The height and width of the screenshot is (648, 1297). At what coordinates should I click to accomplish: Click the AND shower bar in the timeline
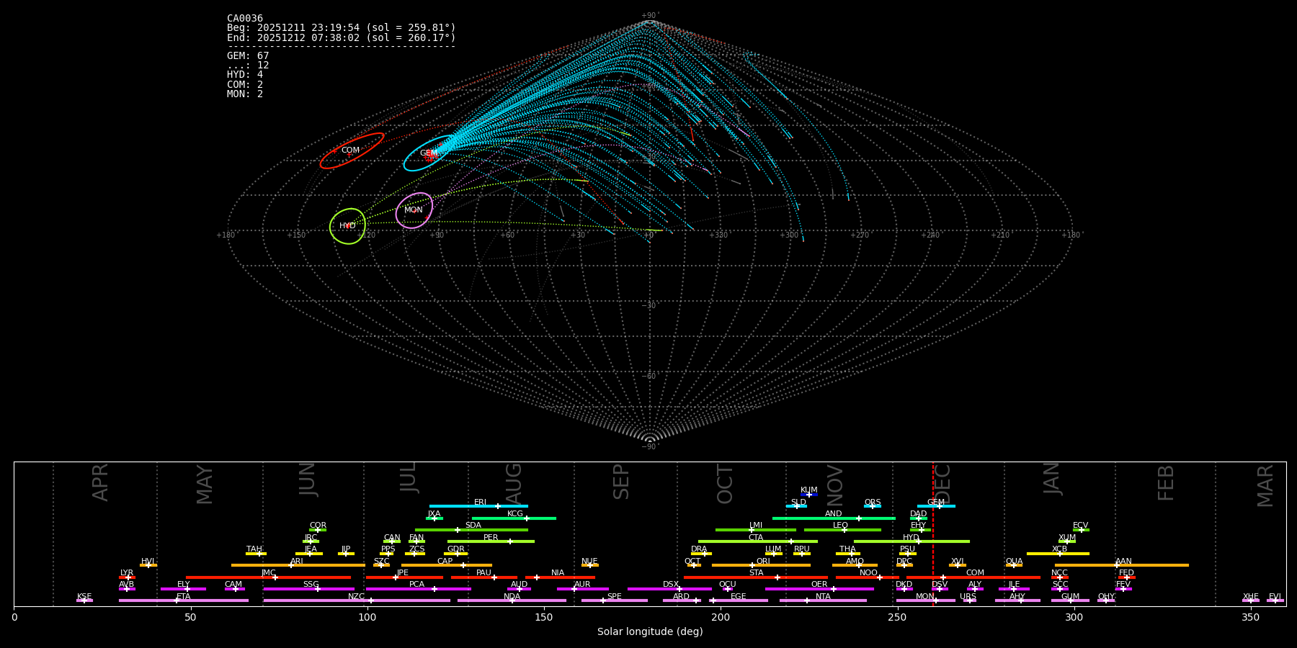point(834,518)
